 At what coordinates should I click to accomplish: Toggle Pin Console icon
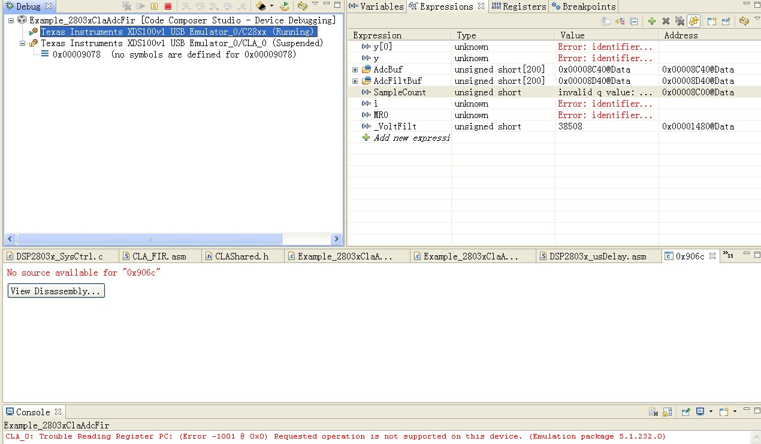pyautogui.click(x=685, y=412)
